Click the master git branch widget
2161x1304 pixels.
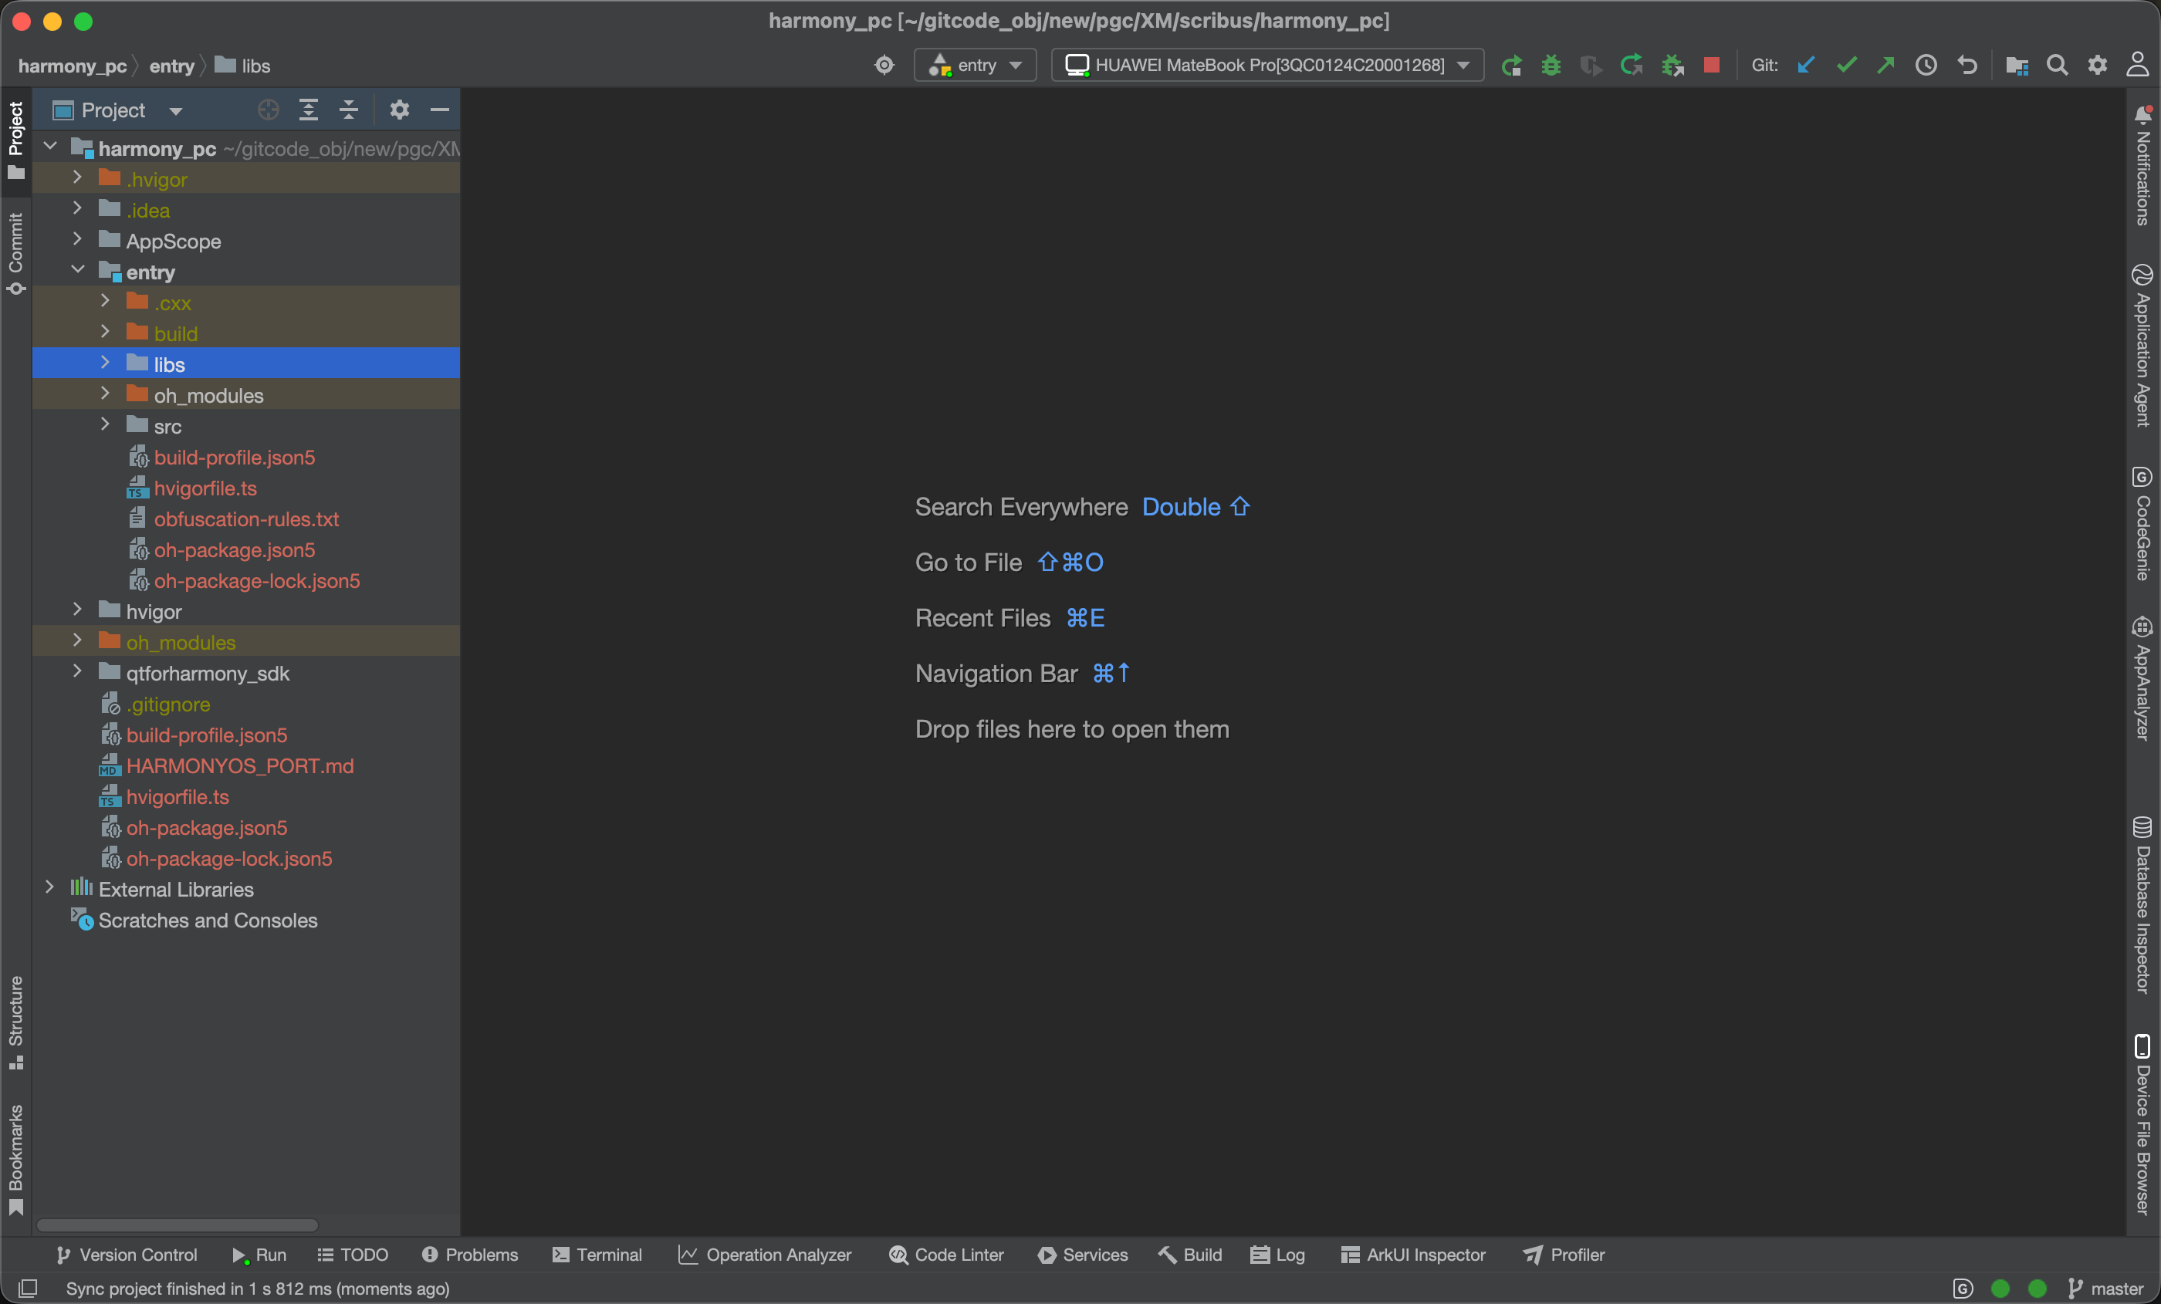(2105, 1289)
